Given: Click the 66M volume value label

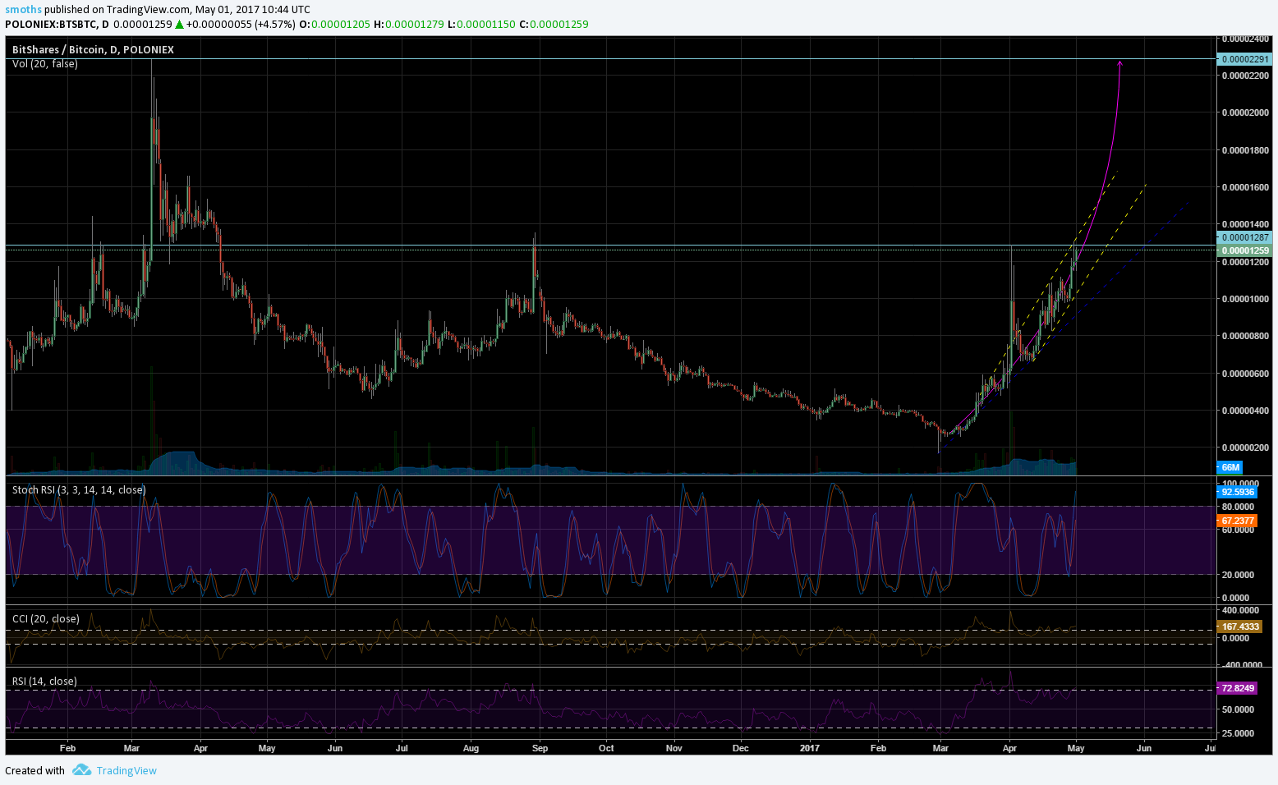Looking at the screenshot, I should [1230, 467].
